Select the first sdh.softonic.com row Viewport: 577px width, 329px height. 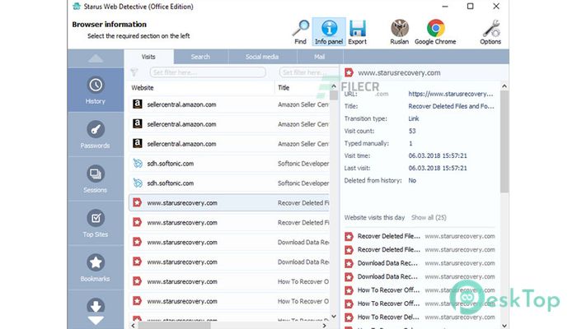click(x=229, y=164)
